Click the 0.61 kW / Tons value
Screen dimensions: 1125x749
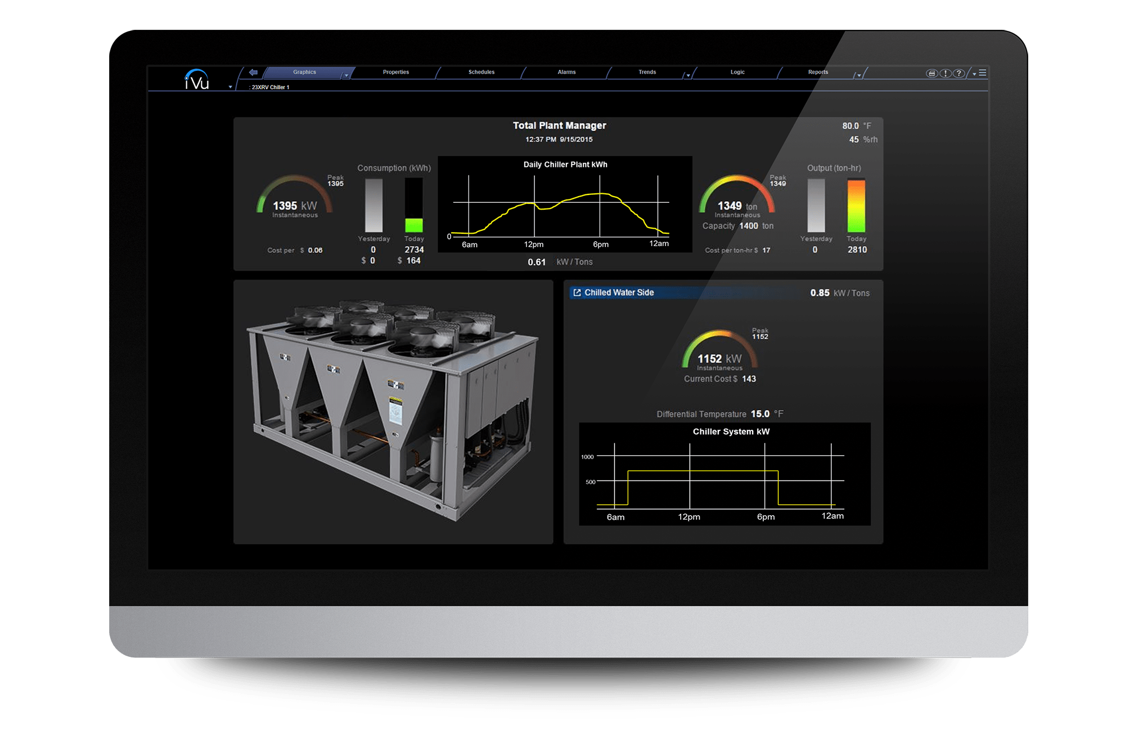pyautogui.click(x=560, y=262)
